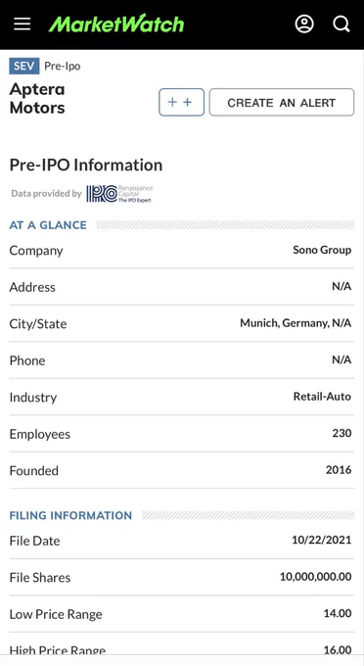Select the SEV ticker badge
364x666 pixels.
coord(24,67)
